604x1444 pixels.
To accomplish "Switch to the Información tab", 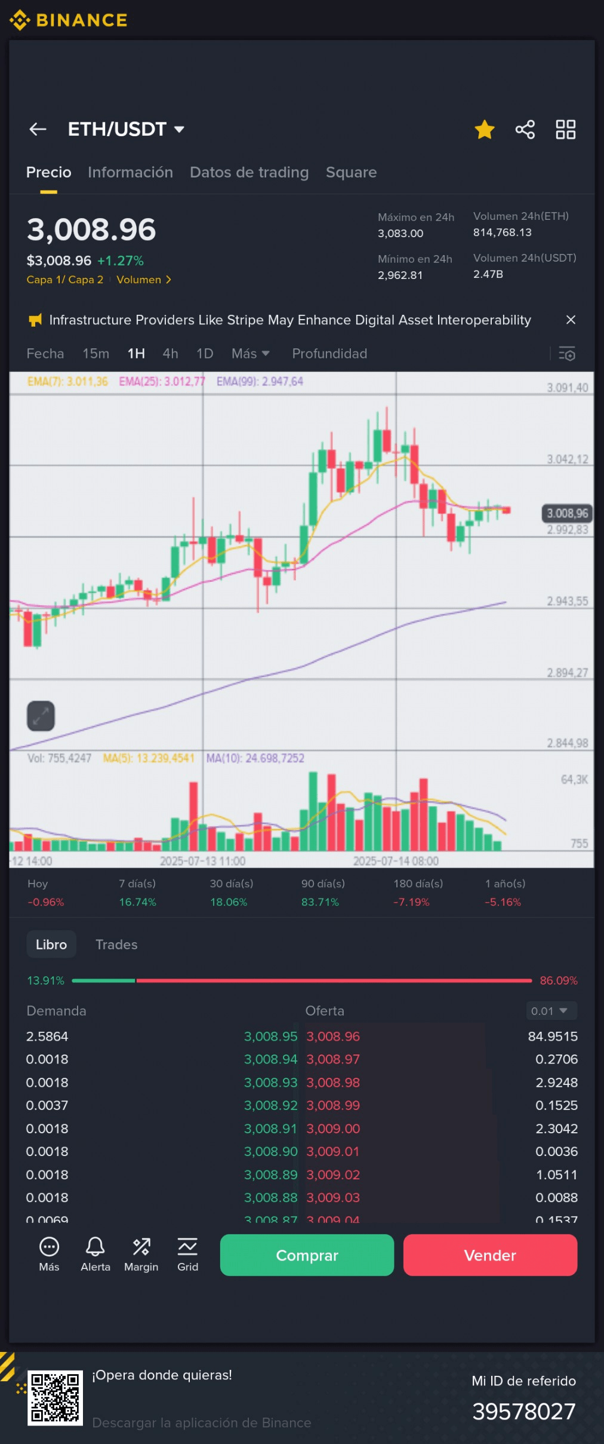I will coord(130,172).
